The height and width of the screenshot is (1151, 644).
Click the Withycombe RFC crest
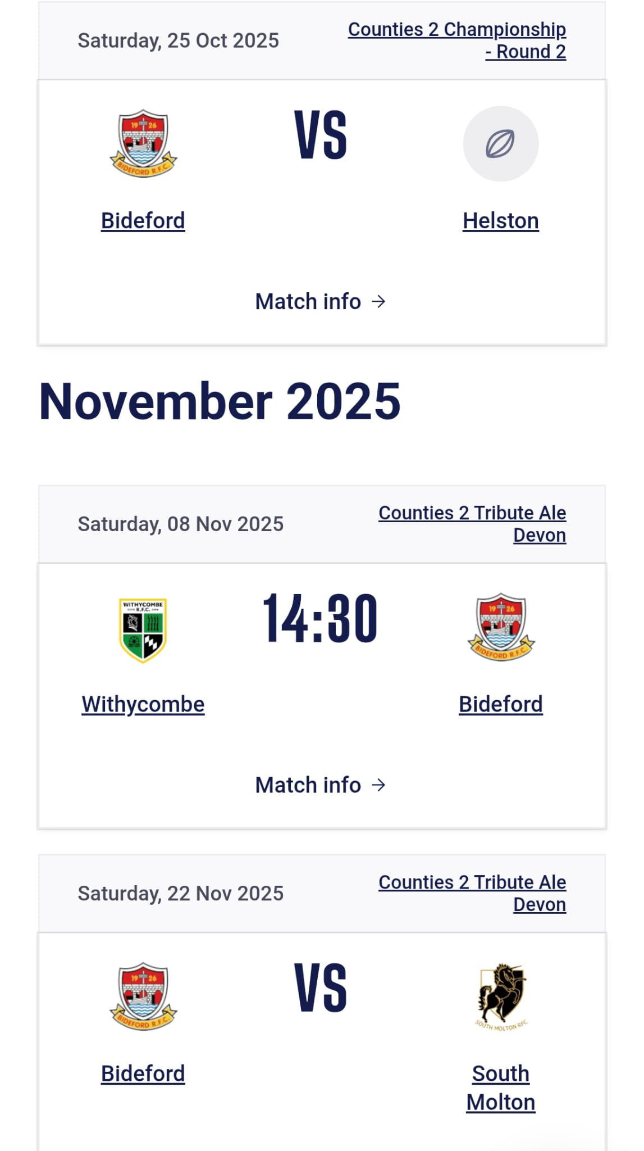click(x=143, y=629)
